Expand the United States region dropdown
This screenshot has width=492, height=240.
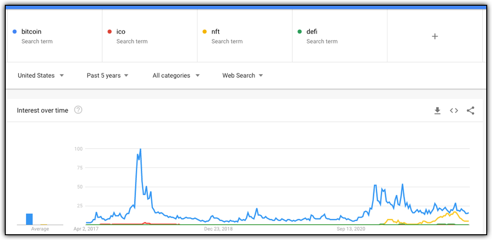click(41, 75)
